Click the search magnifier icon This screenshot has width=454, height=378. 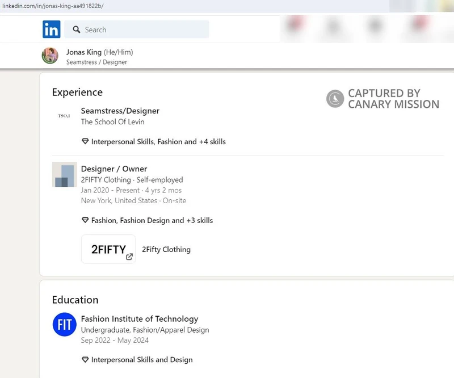point(77,30)
